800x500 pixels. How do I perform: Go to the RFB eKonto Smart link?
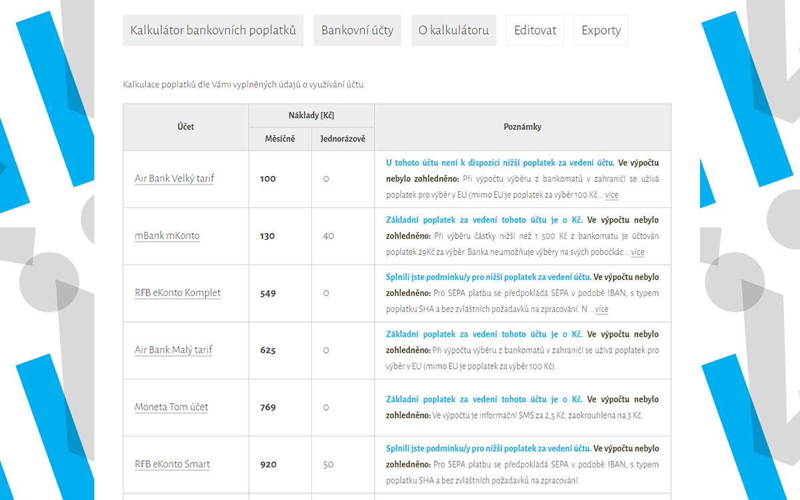[x=173, y=465]
